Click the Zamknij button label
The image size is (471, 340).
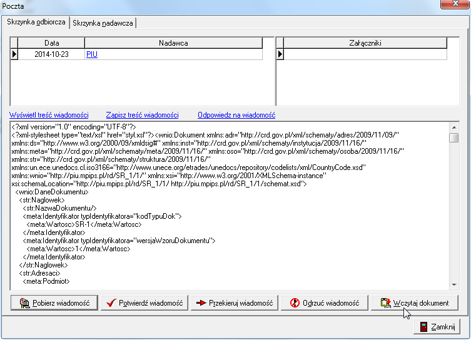point(443,327)
